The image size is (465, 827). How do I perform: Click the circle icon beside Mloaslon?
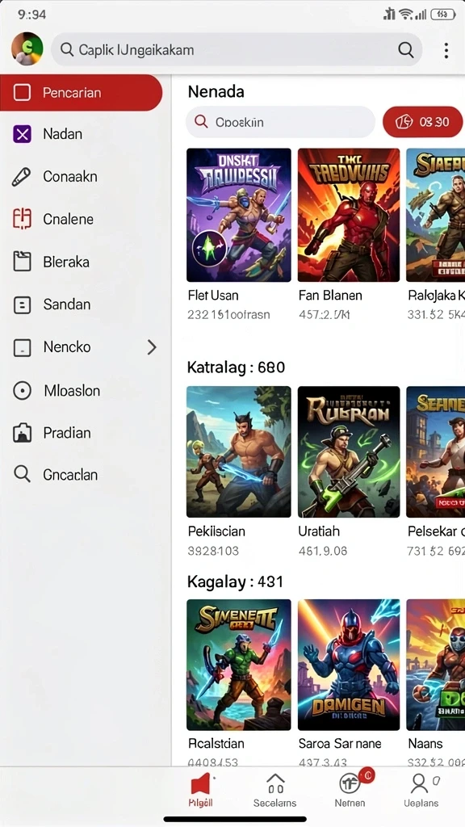(22, 391)
